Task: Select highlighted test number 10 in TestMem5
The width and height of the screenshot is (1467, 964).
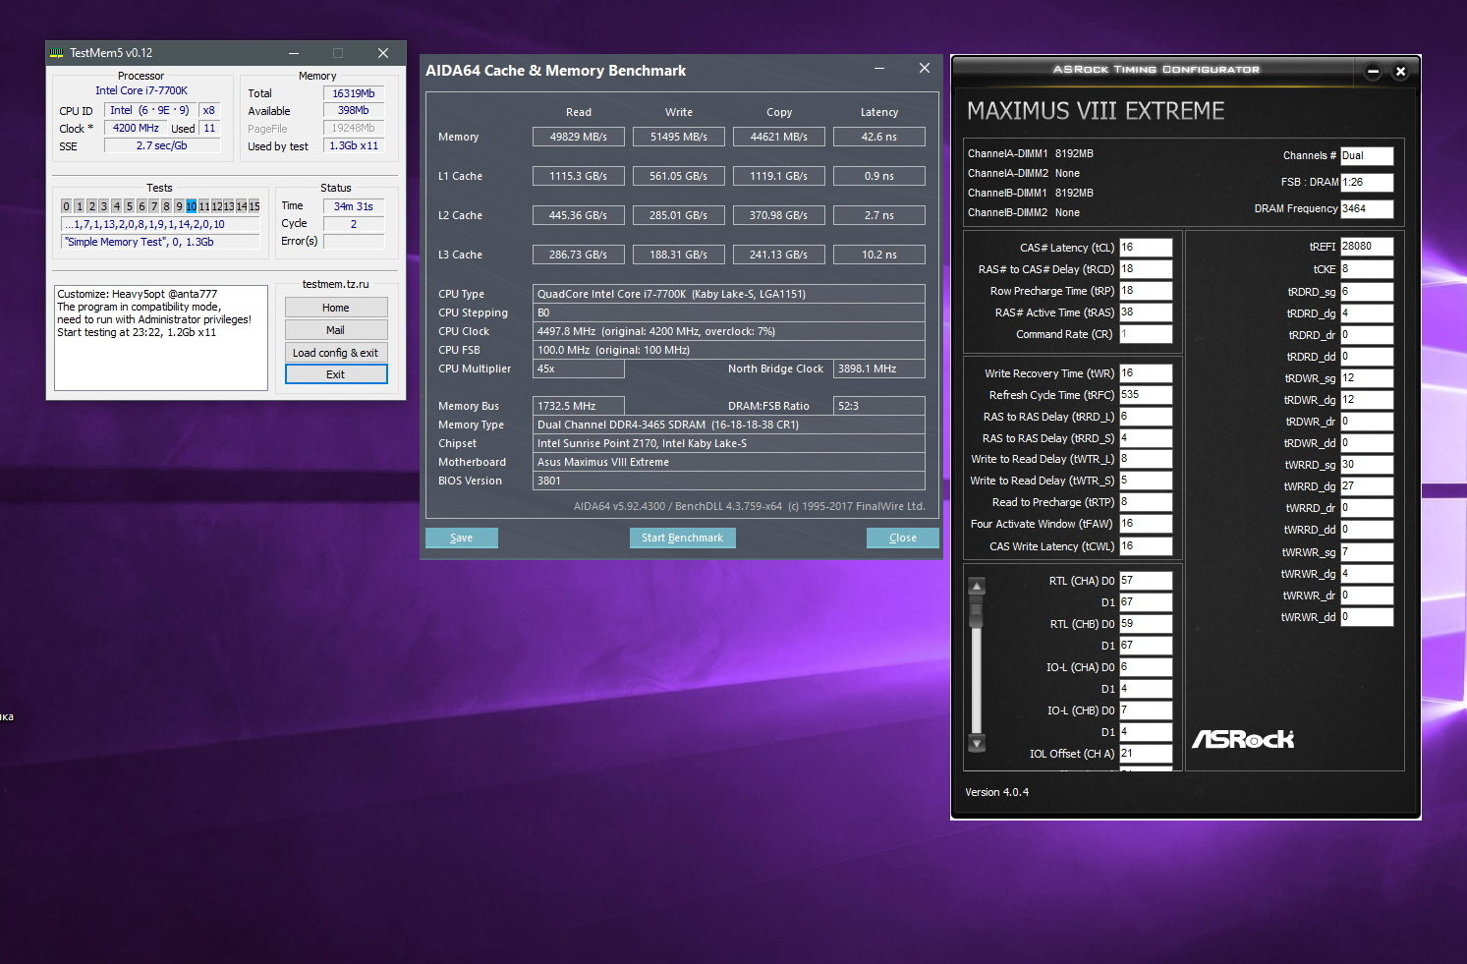Action: 192,206
